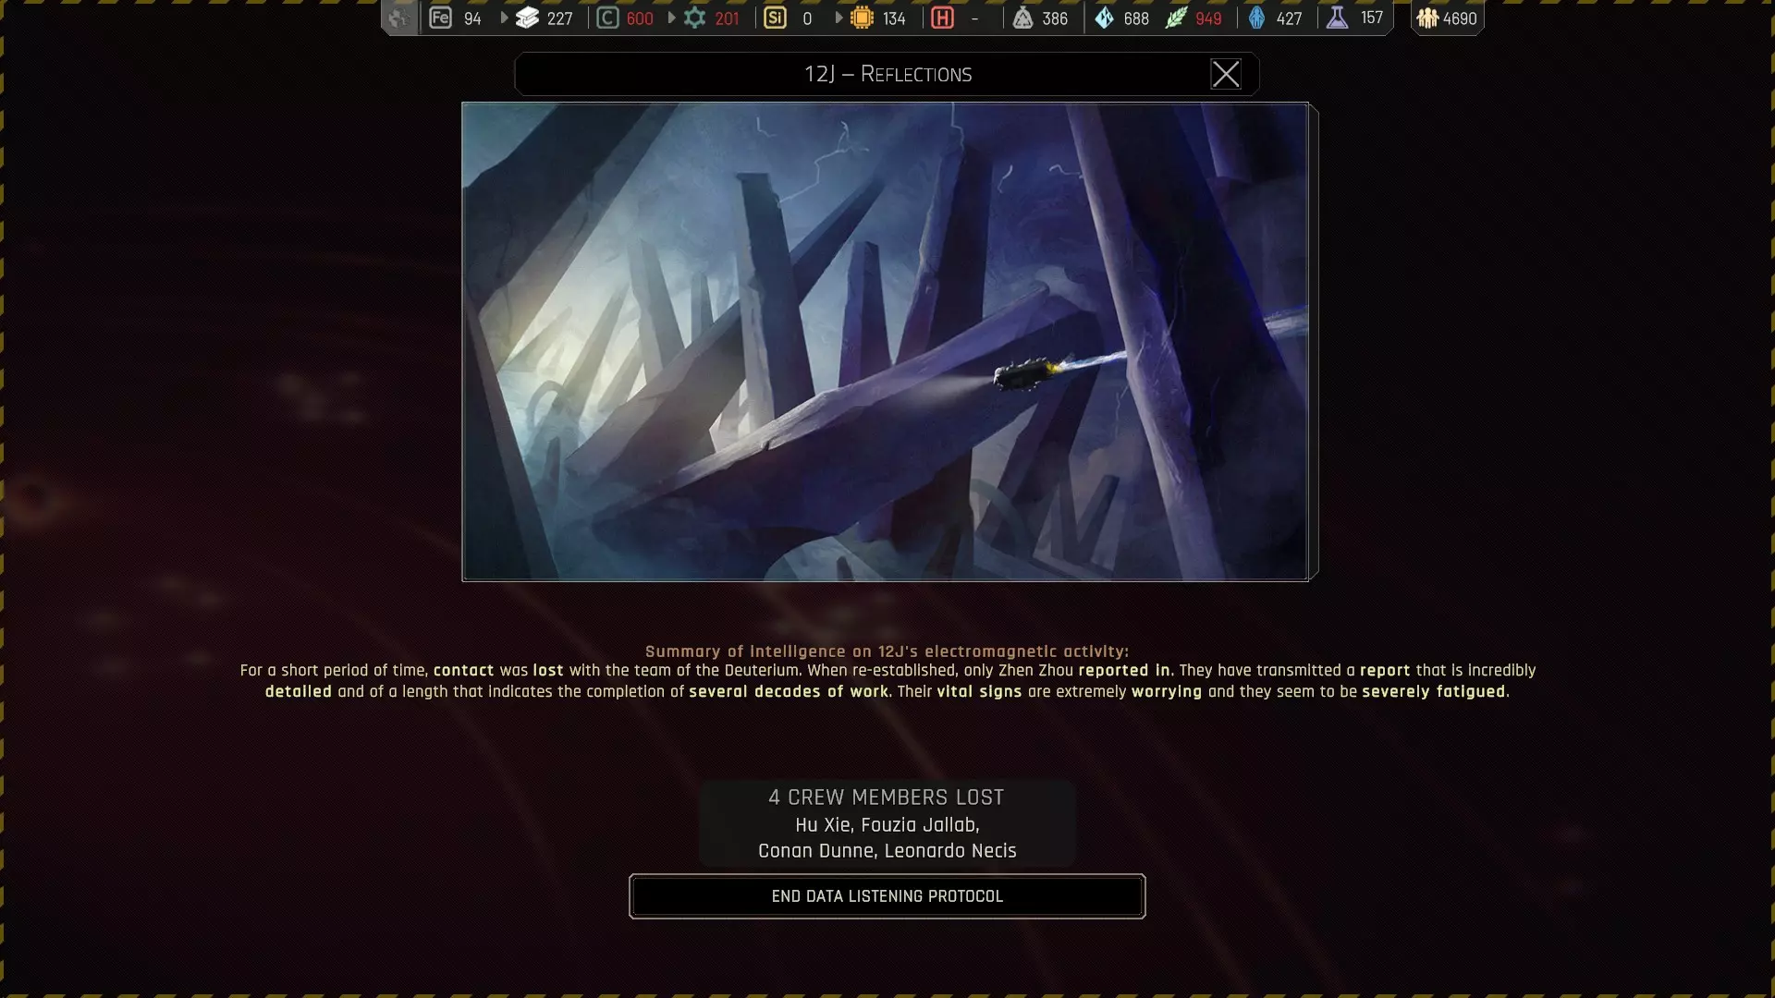Screen dimensions: 1775x998
Task: Click the cavern illustration artwork
Action: coord(885,341)
